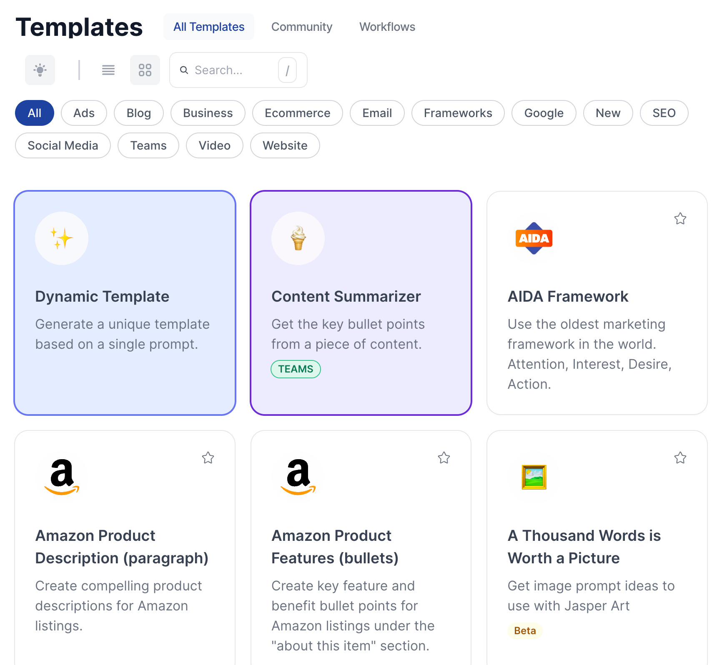Switch to grid view
The height and width of the screenshot is (665, 717).
coord(145,70)
